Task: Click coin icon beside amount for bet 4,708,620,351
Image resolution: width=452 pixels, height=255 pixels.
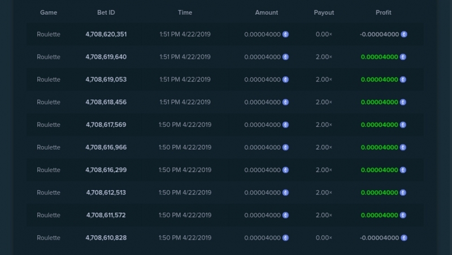Action: point(285,34)
